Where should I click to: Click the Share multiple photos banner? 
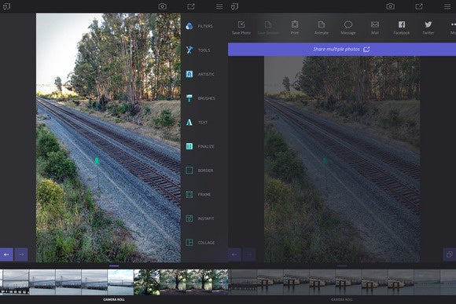click(342, 49)
